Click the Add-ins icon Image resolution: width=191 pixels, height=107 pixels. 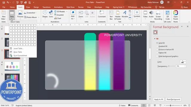coord(73,12)
